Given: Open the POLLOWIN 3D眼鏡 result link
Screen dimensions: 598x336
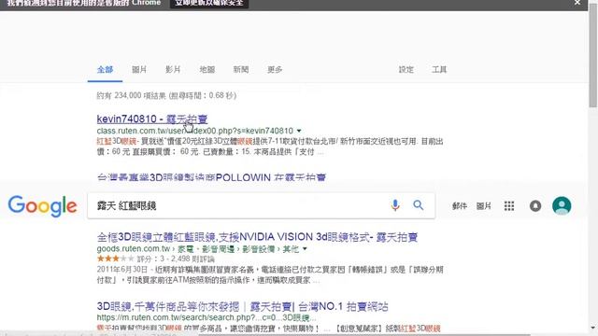Looking at the screenshot, I should pos(211,176).
